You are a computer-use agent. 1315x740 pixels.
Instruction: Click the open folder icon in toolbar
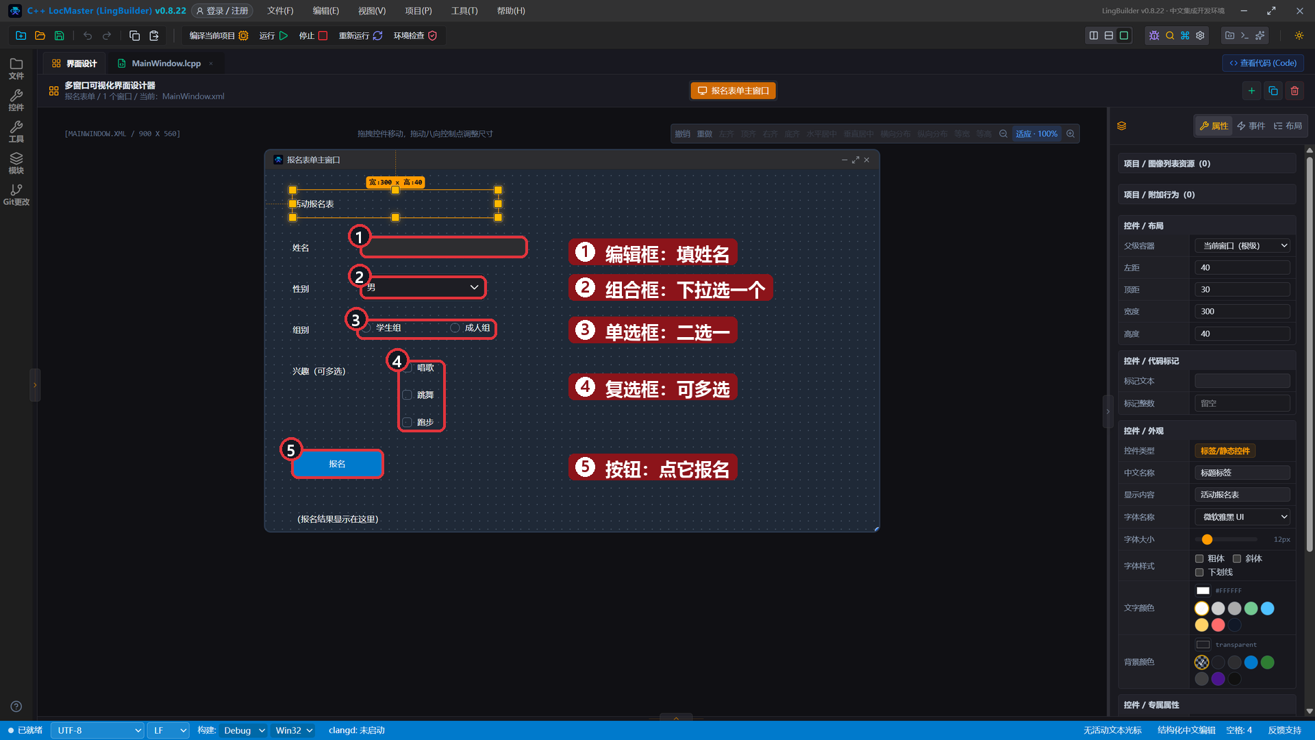pyautogui.click(x=40, y=36)
